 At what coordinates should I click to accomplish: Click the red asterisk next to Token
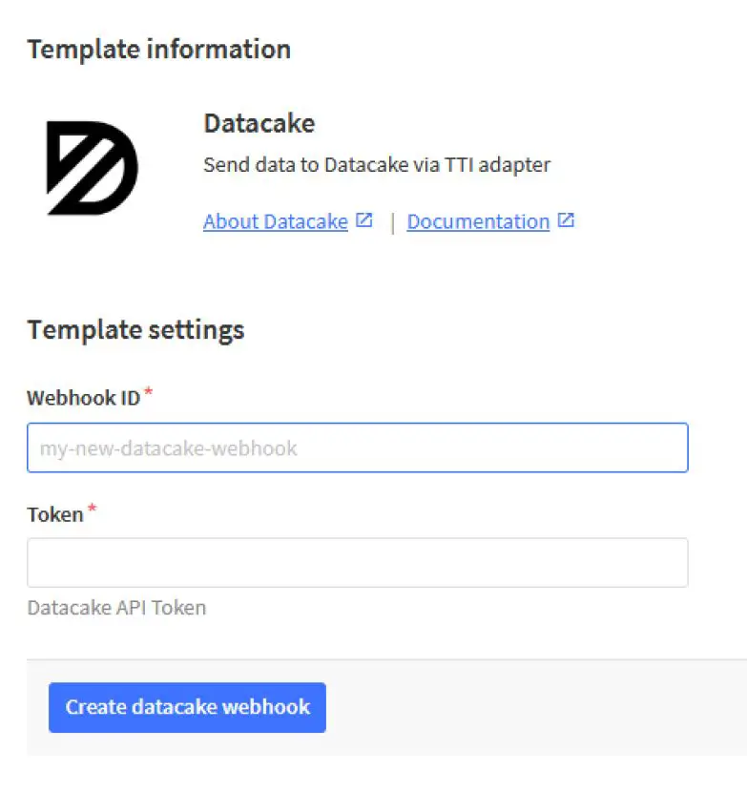click(x=92, y=510)
